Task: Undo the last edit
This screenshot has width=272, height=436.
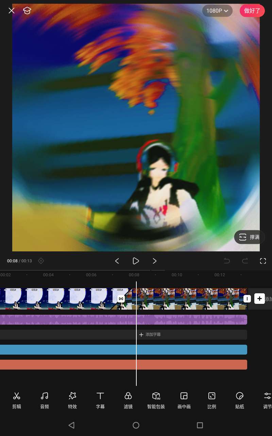Action: point(227,261)
